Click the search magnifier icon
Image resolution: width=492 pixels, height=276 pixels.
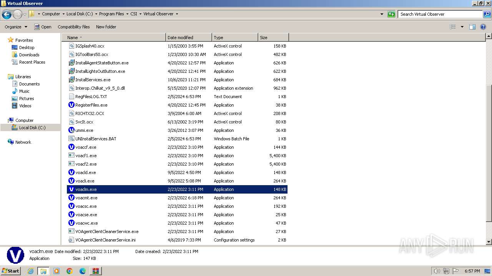click(x=487, y=14)
